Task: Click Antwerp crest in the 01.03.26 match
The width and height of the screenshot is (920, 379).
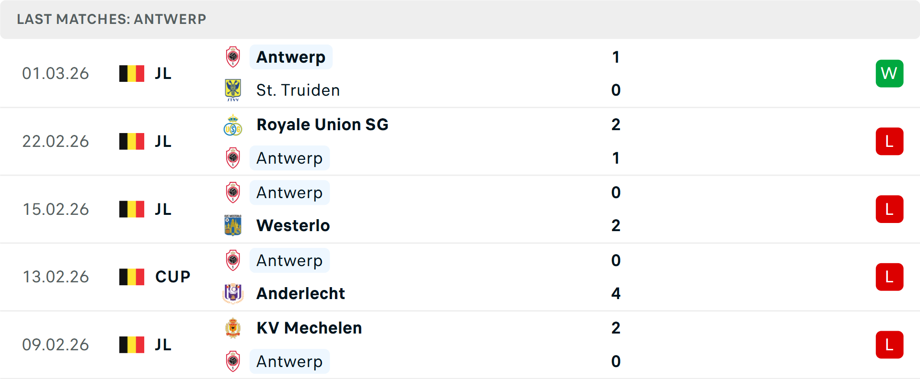Action: point(233,57)
